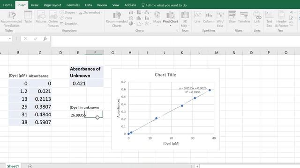Click the Absorbance of Unknown heading cell
The height and width of the screenshot is (168, 300).
coord(86,72)
